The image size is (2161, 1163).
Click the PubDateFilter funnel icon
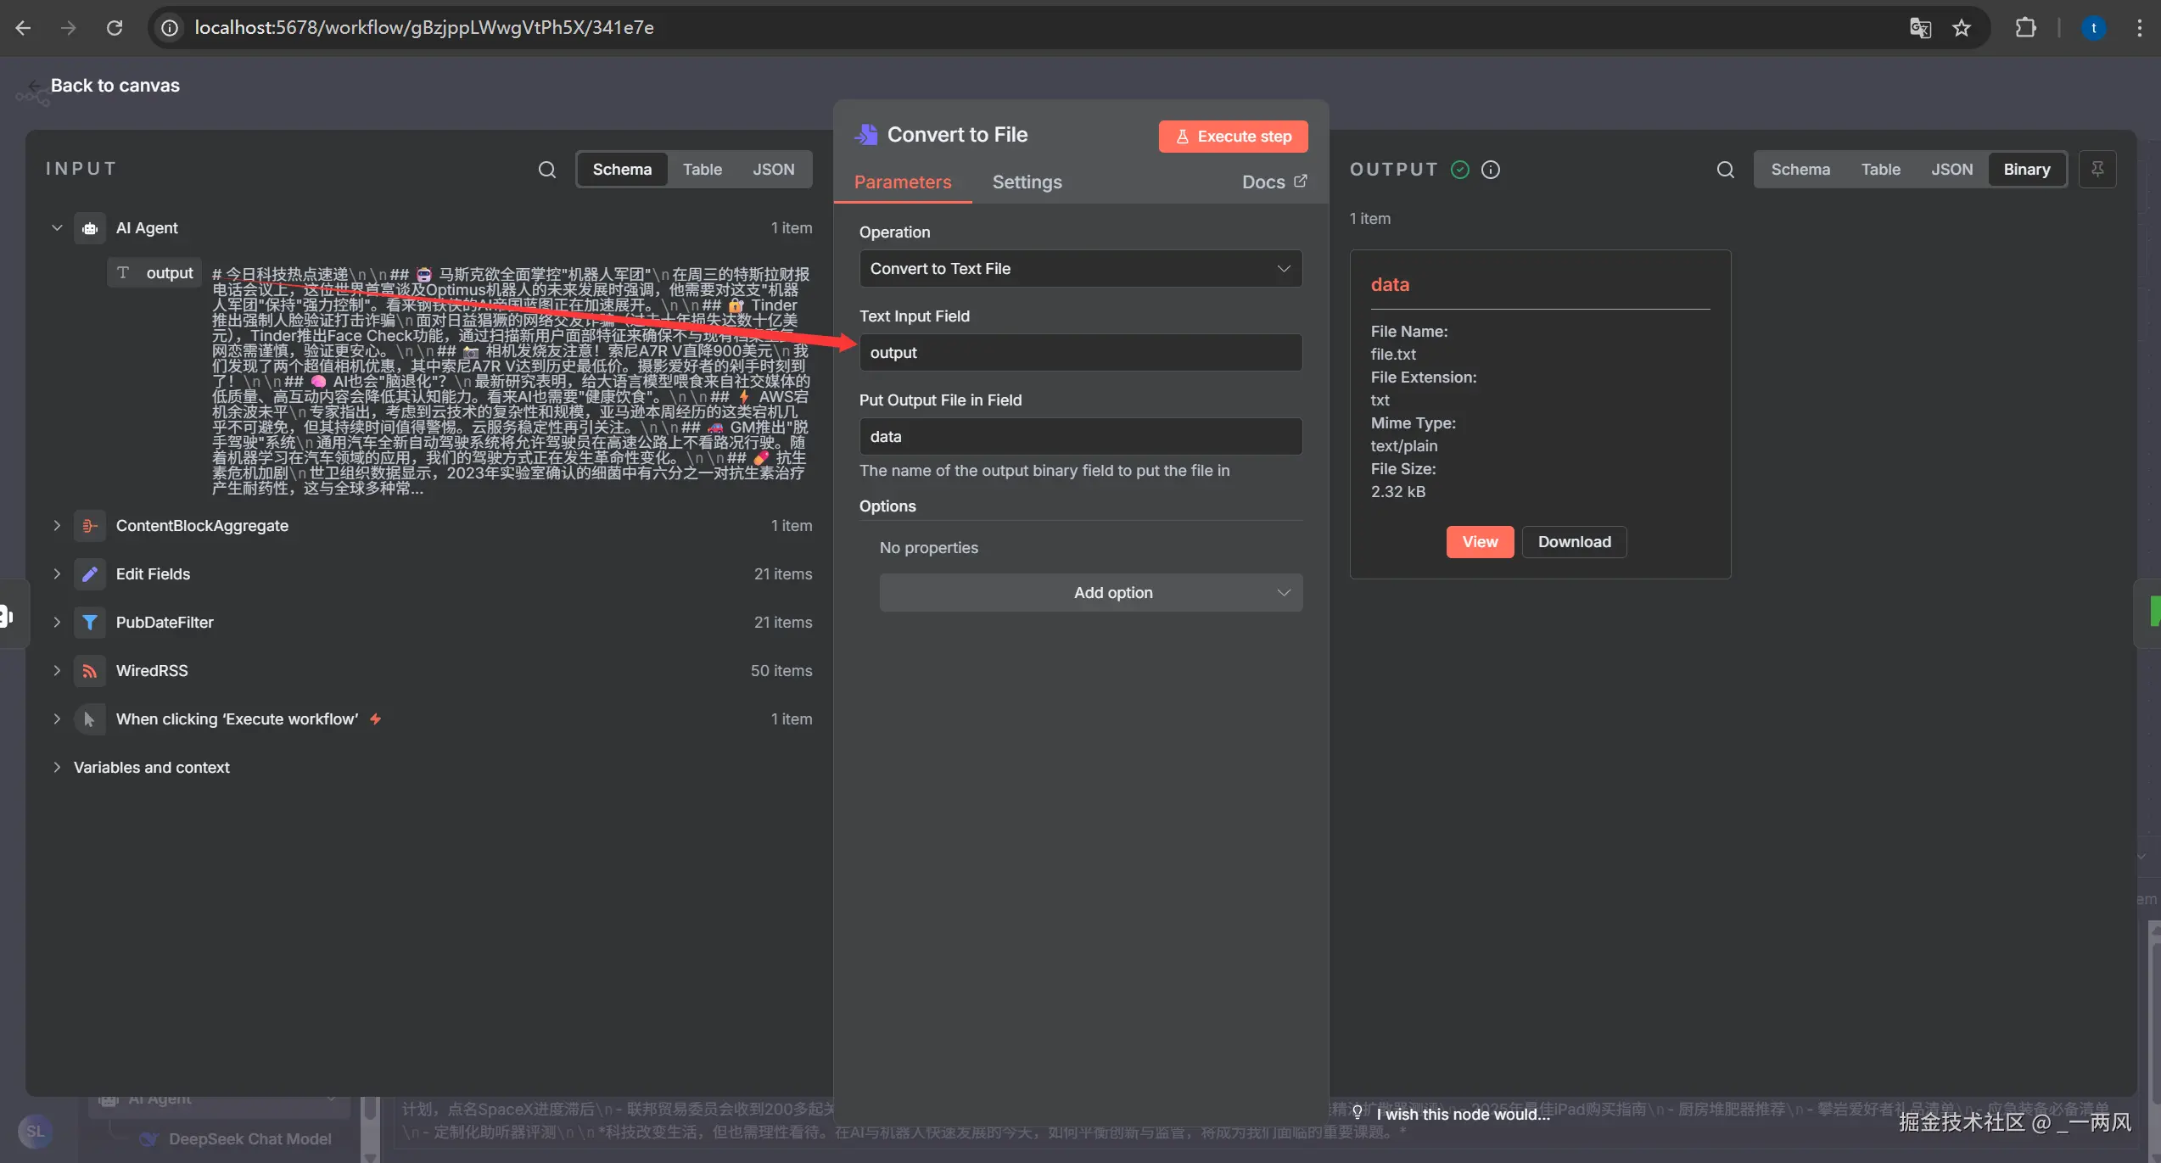[x=89, y=623]
